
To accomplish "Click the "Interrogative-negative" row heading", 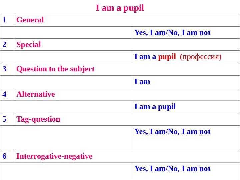I will pos(54,156).
